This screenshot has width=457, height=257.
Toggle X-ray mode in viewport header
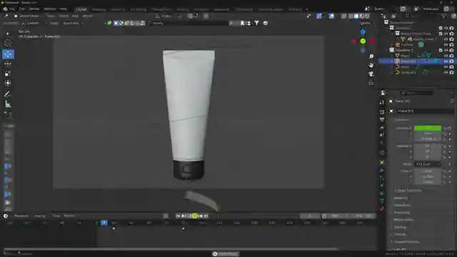344,16
